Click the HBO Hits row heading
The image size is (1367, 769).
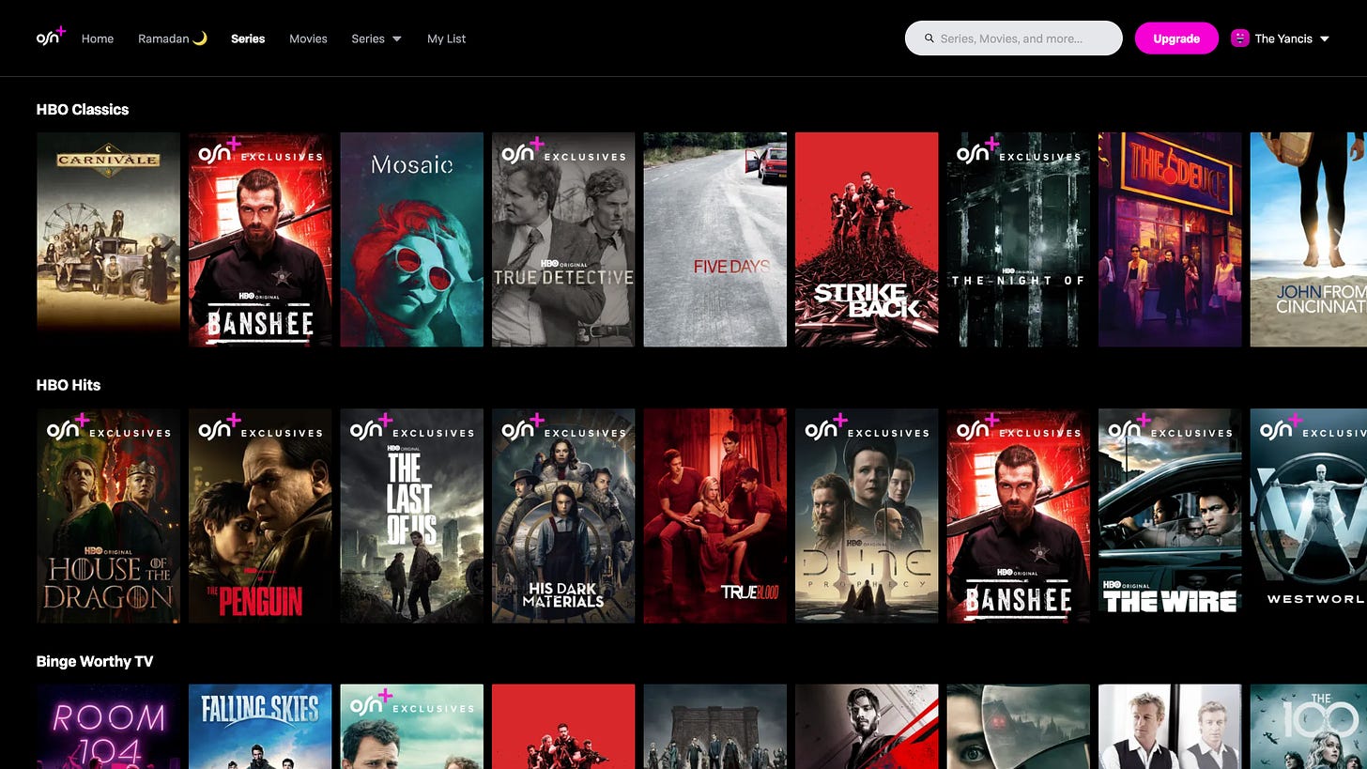(x=69, y=385)
